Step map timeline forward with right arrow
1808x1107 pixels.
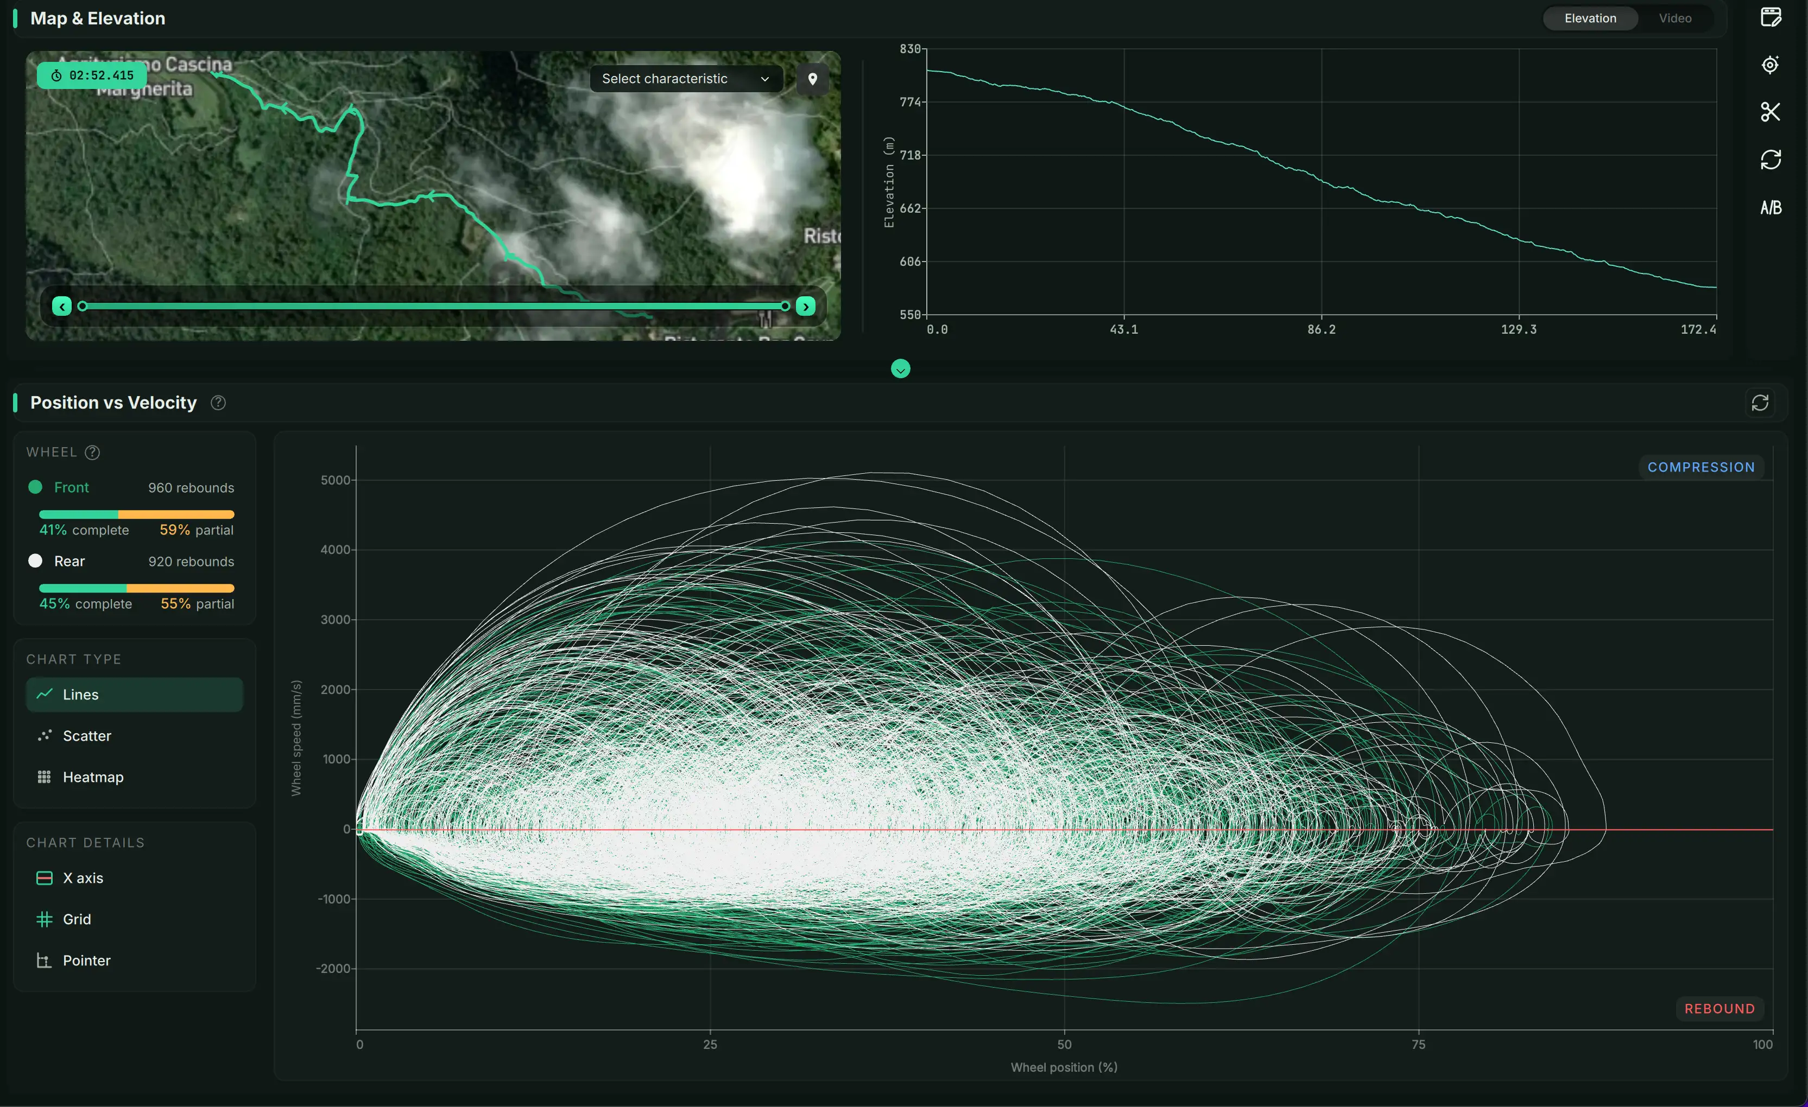tap(806, 307)
